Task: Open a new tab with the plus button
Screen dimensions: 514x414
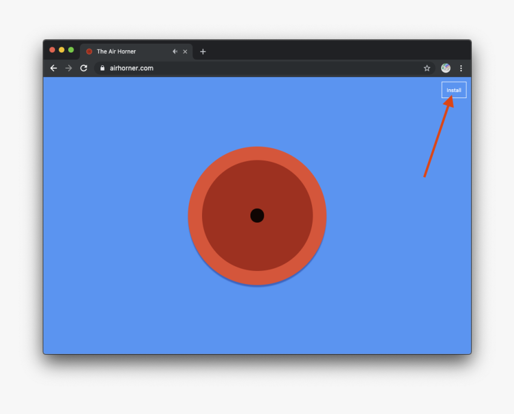Action: pyautogui.click(x=203, y=51)
